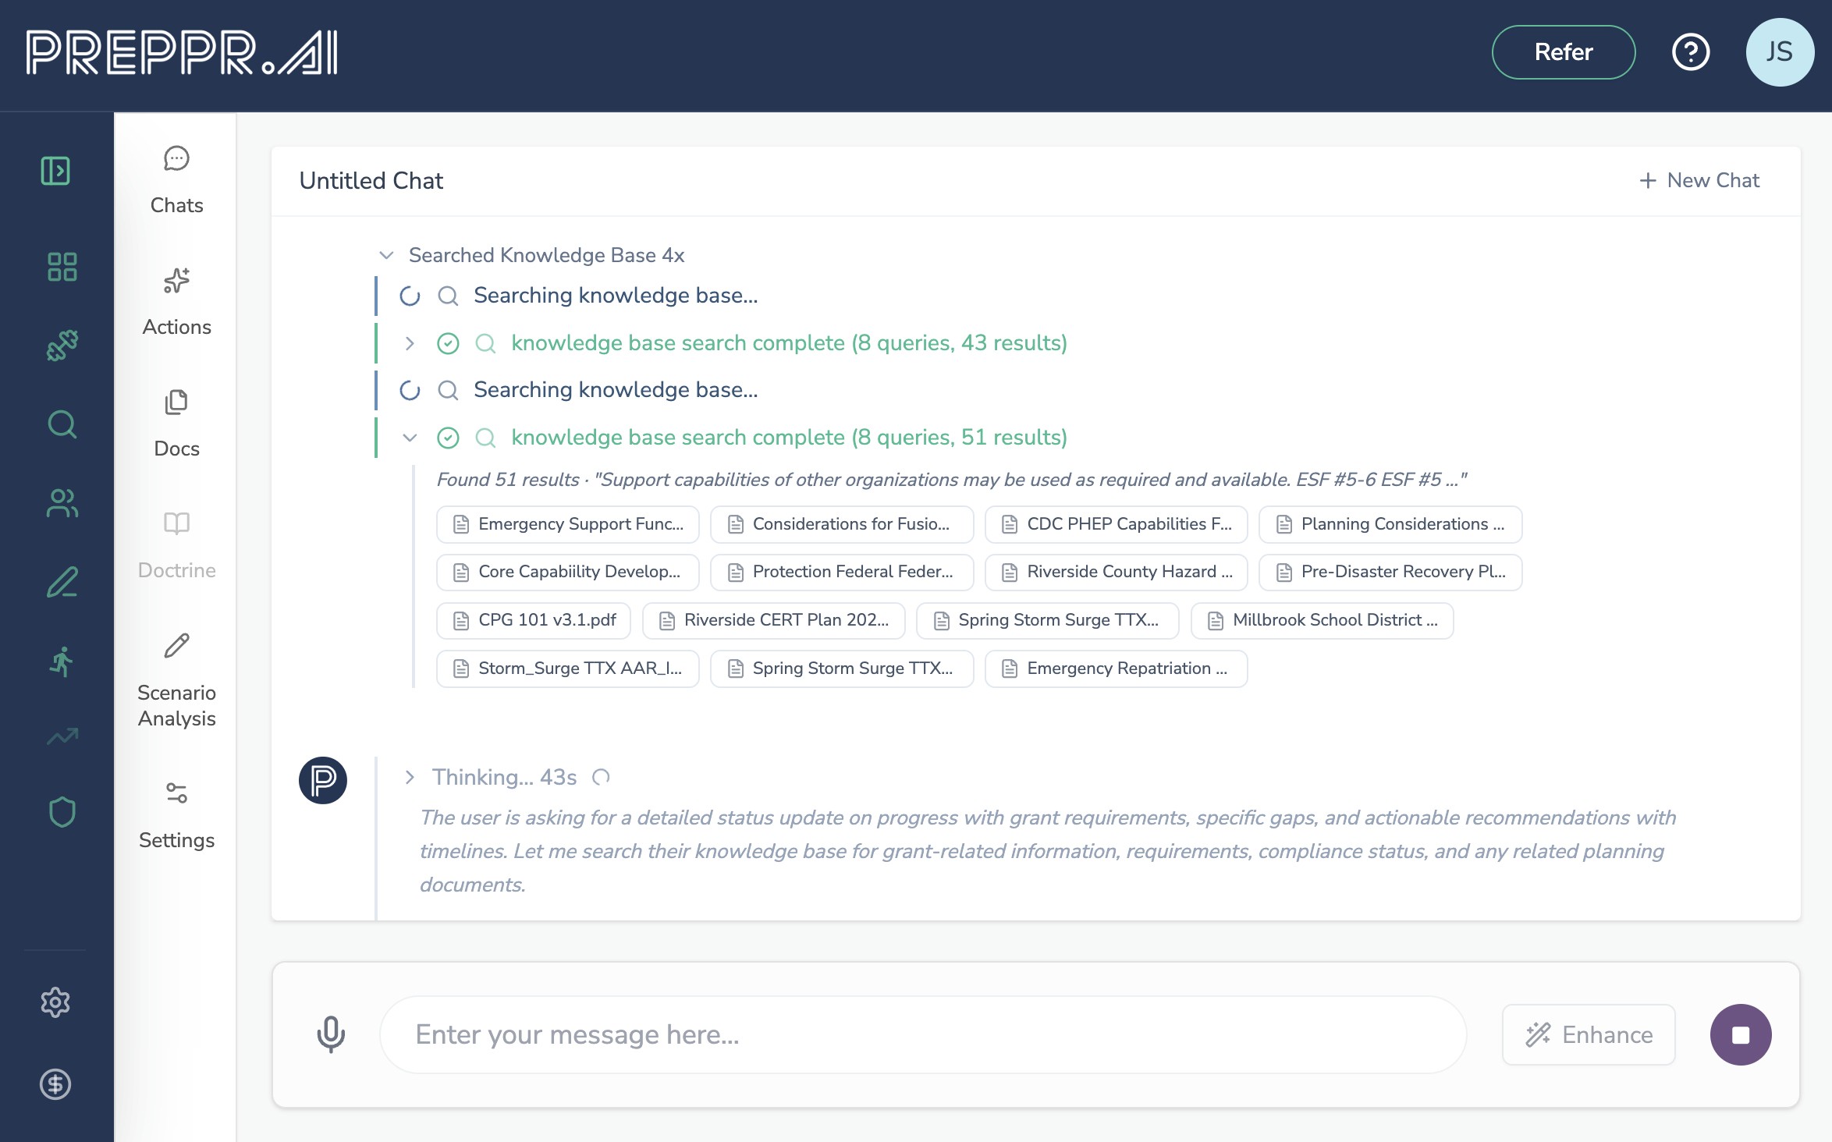Stop generation with the purple stop button
The height and width of the screenshot is (1142, 1832).
point(1741,1034)
